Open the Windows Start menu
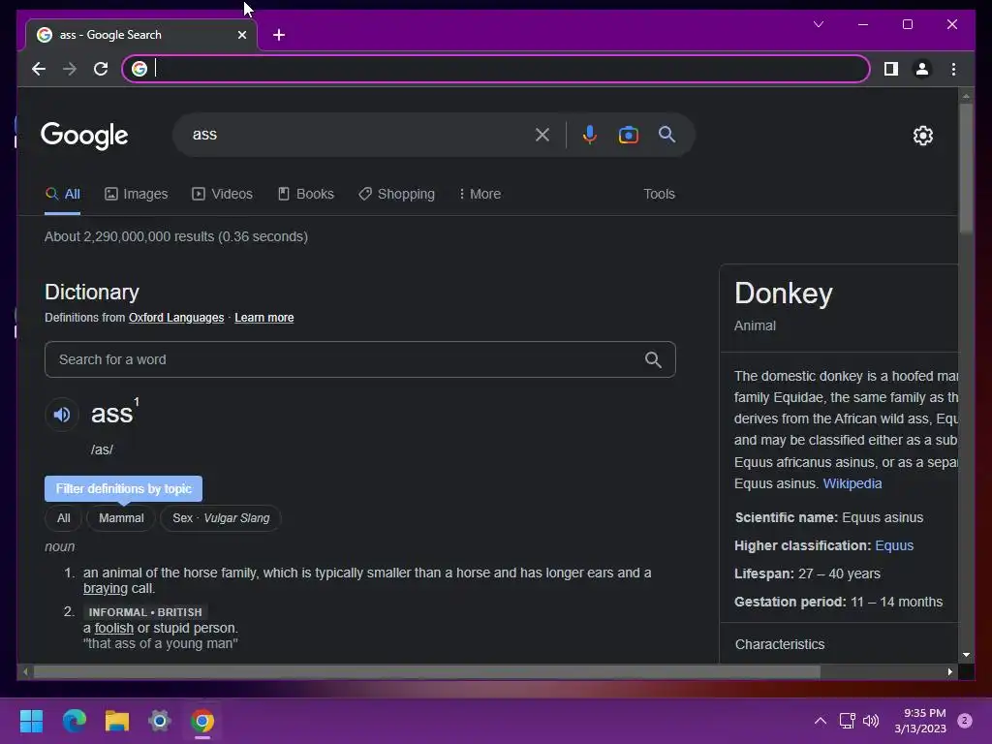 pyautogui.click(x=31, y=721)
